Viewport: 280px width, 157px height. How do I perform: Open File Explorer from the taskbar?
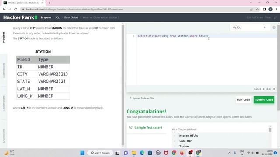[134, 153]
